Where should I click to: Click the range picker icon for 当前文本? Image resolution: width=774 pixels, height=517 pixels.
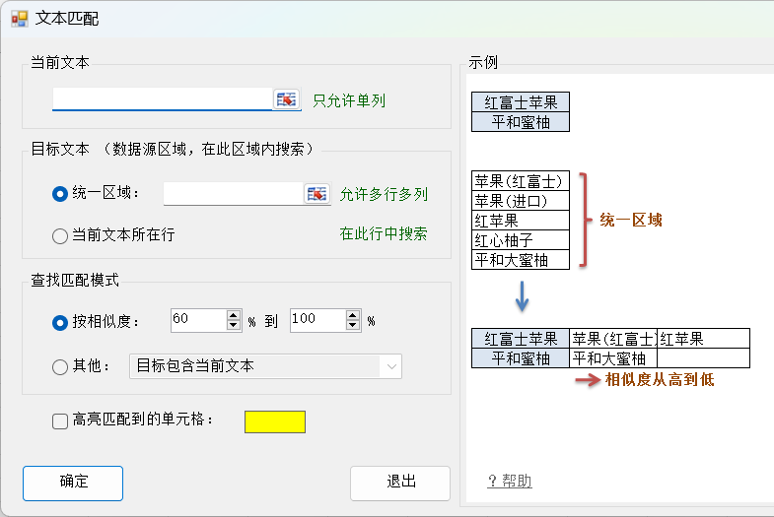286,99
